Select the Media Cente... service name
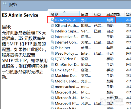Viewport: 131px width, 109px height. [67, 81]
